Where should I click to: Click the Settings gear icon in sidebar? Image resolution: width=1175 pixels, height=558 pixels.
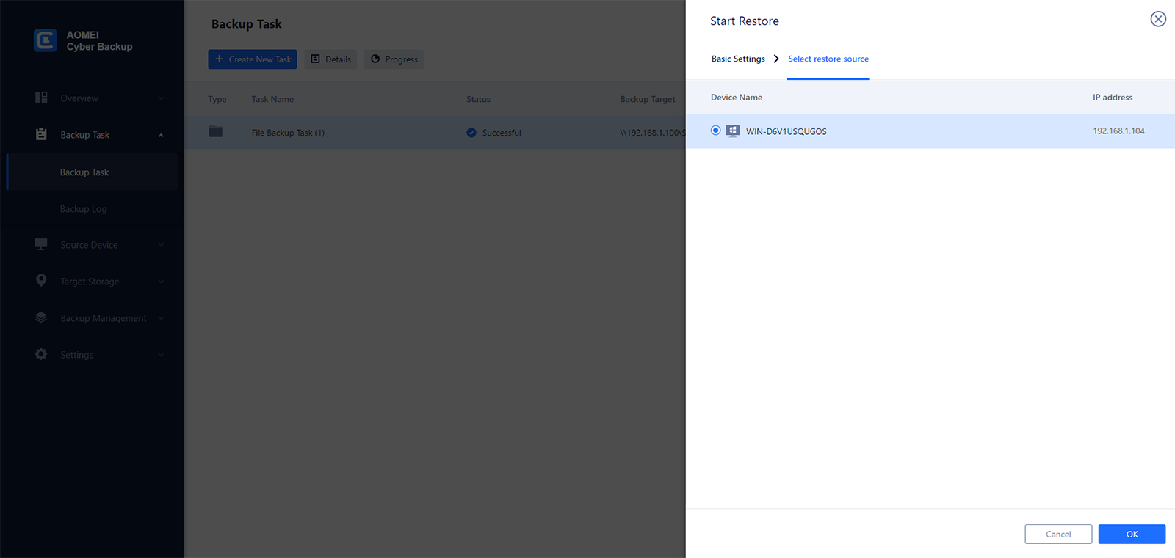41,354
